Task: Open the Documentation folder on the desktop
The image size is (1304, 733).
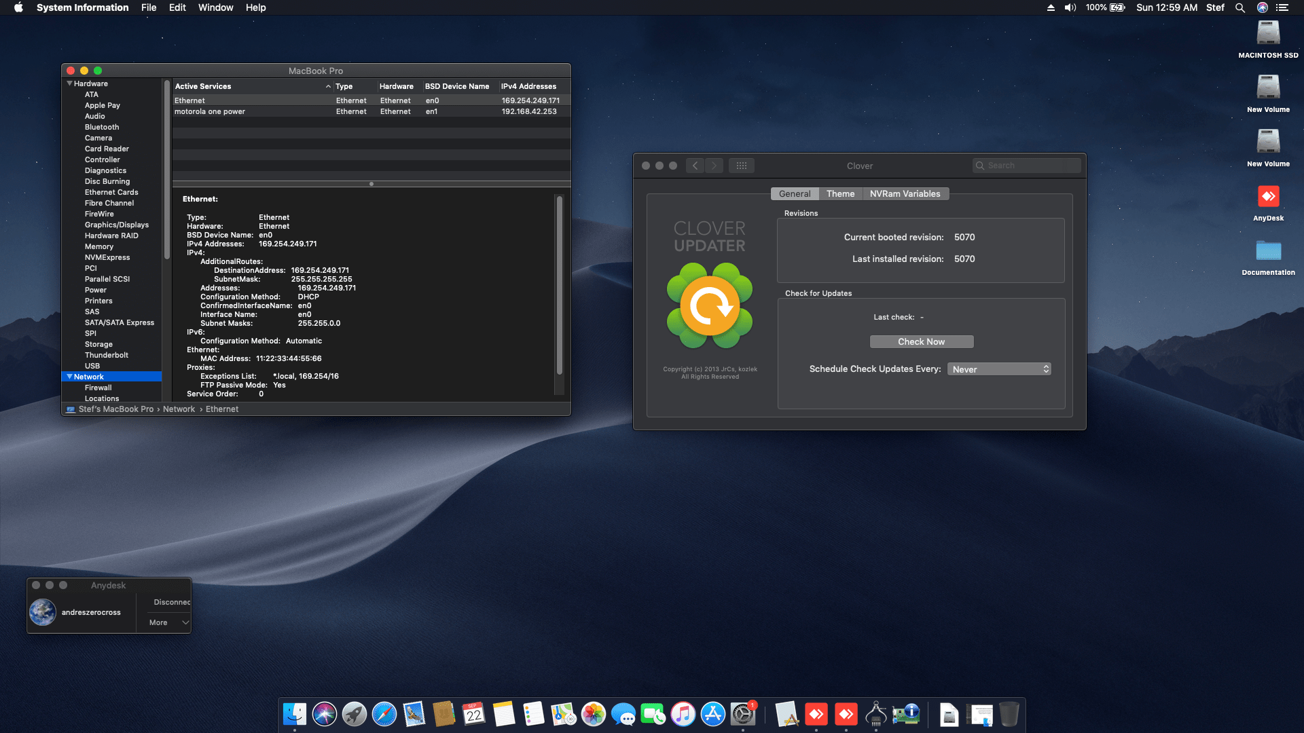Action: click(1268, 251)
